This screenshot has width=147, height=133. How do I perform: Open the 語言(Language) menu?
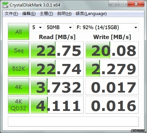click(x=91, y=14)
